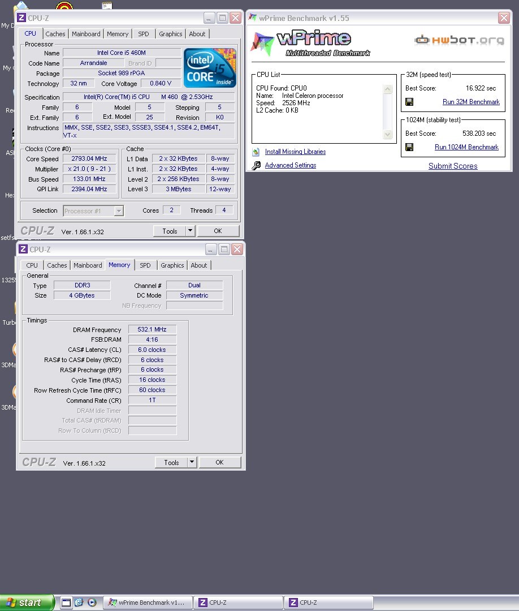
Task: Run the 32M Benchmark
Action: pos(471,102)
